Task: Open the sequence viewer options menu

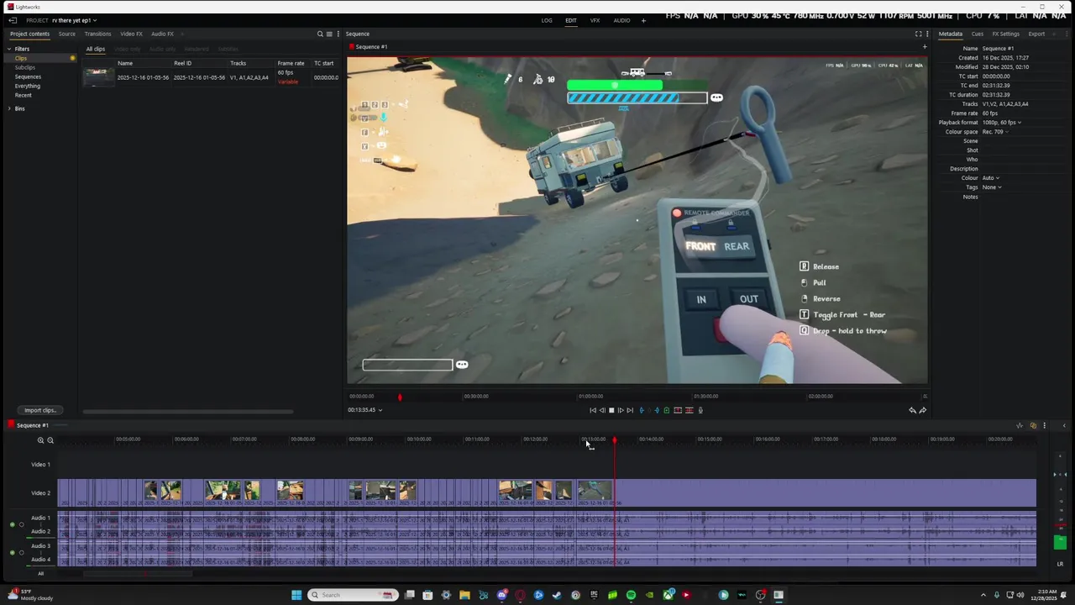Action: coord(927,34)
